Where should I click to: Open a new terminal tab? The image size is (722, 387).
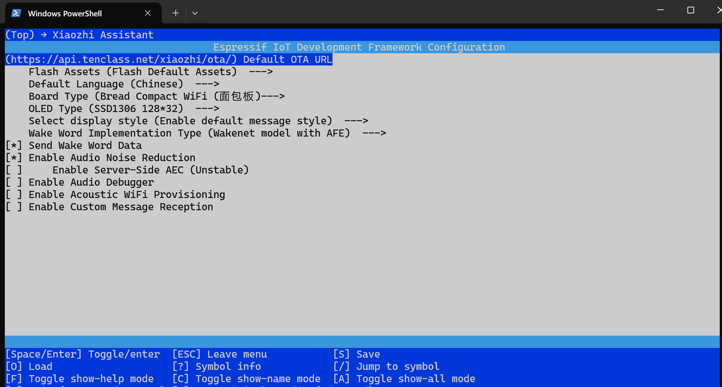pyautogui.click(x=175, y=13)
